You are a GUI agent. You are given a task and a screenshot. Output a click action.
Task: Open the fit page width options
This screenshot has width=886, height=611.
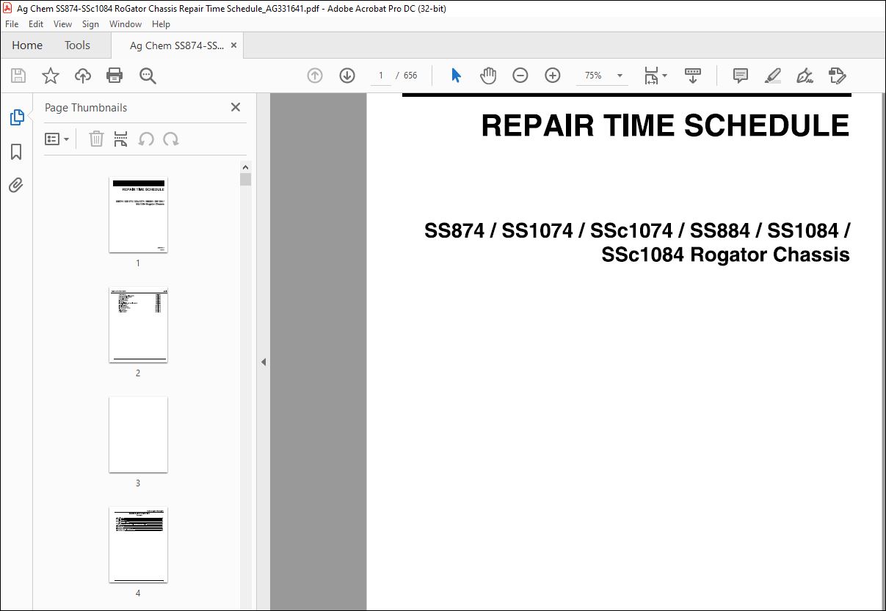tap(655, 76)
